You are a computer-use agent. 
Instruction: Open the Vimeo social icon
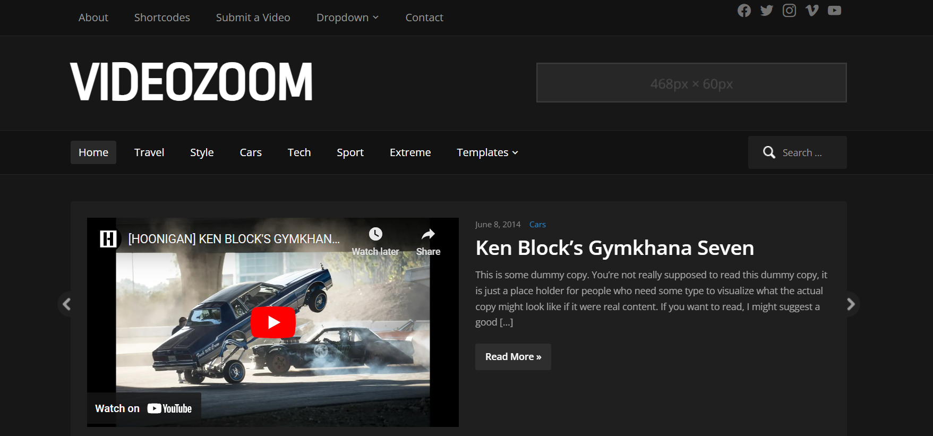point(812,11)
